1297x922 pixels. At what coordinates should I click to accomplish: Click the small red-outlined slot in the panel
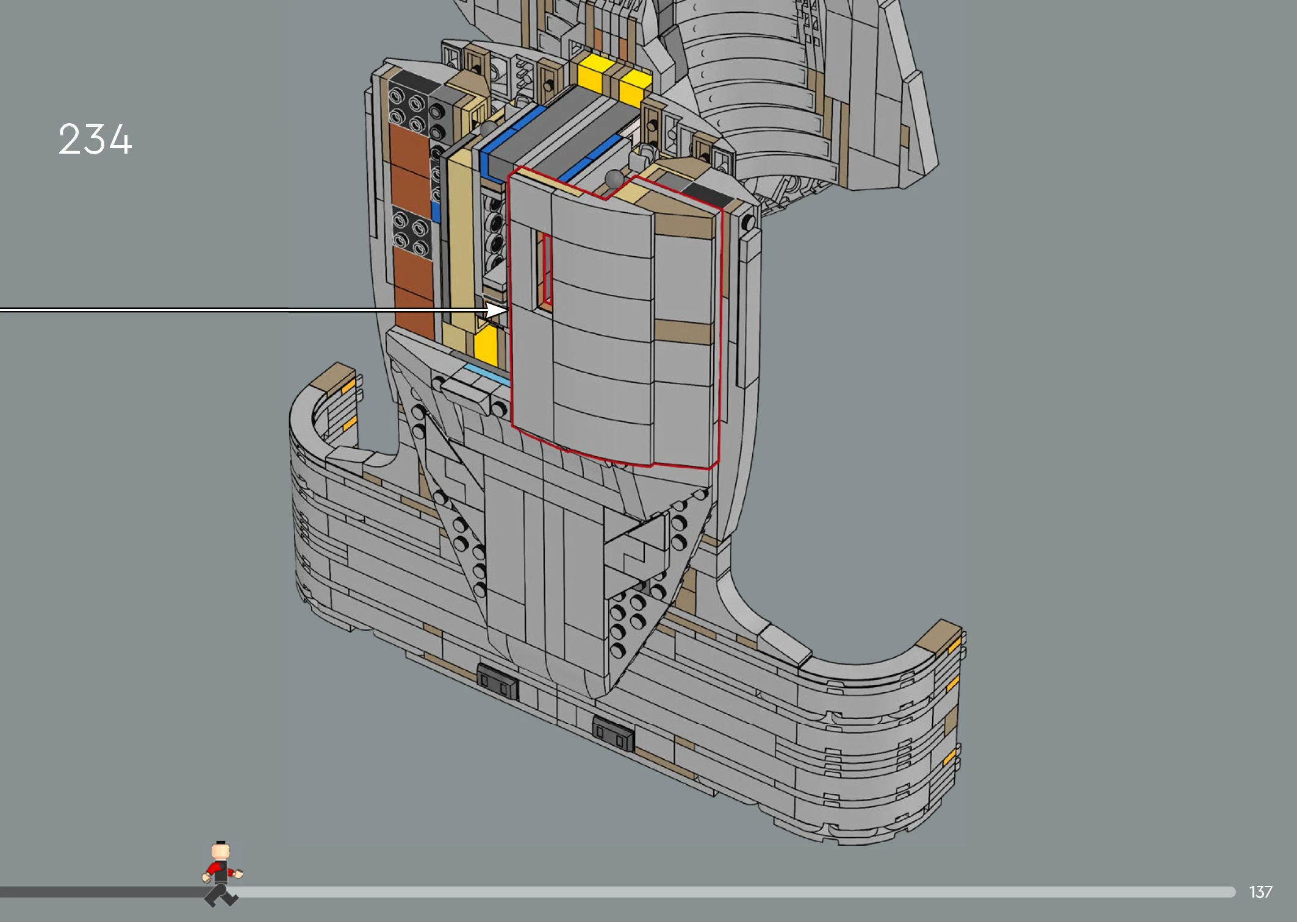tap(546, 268)
